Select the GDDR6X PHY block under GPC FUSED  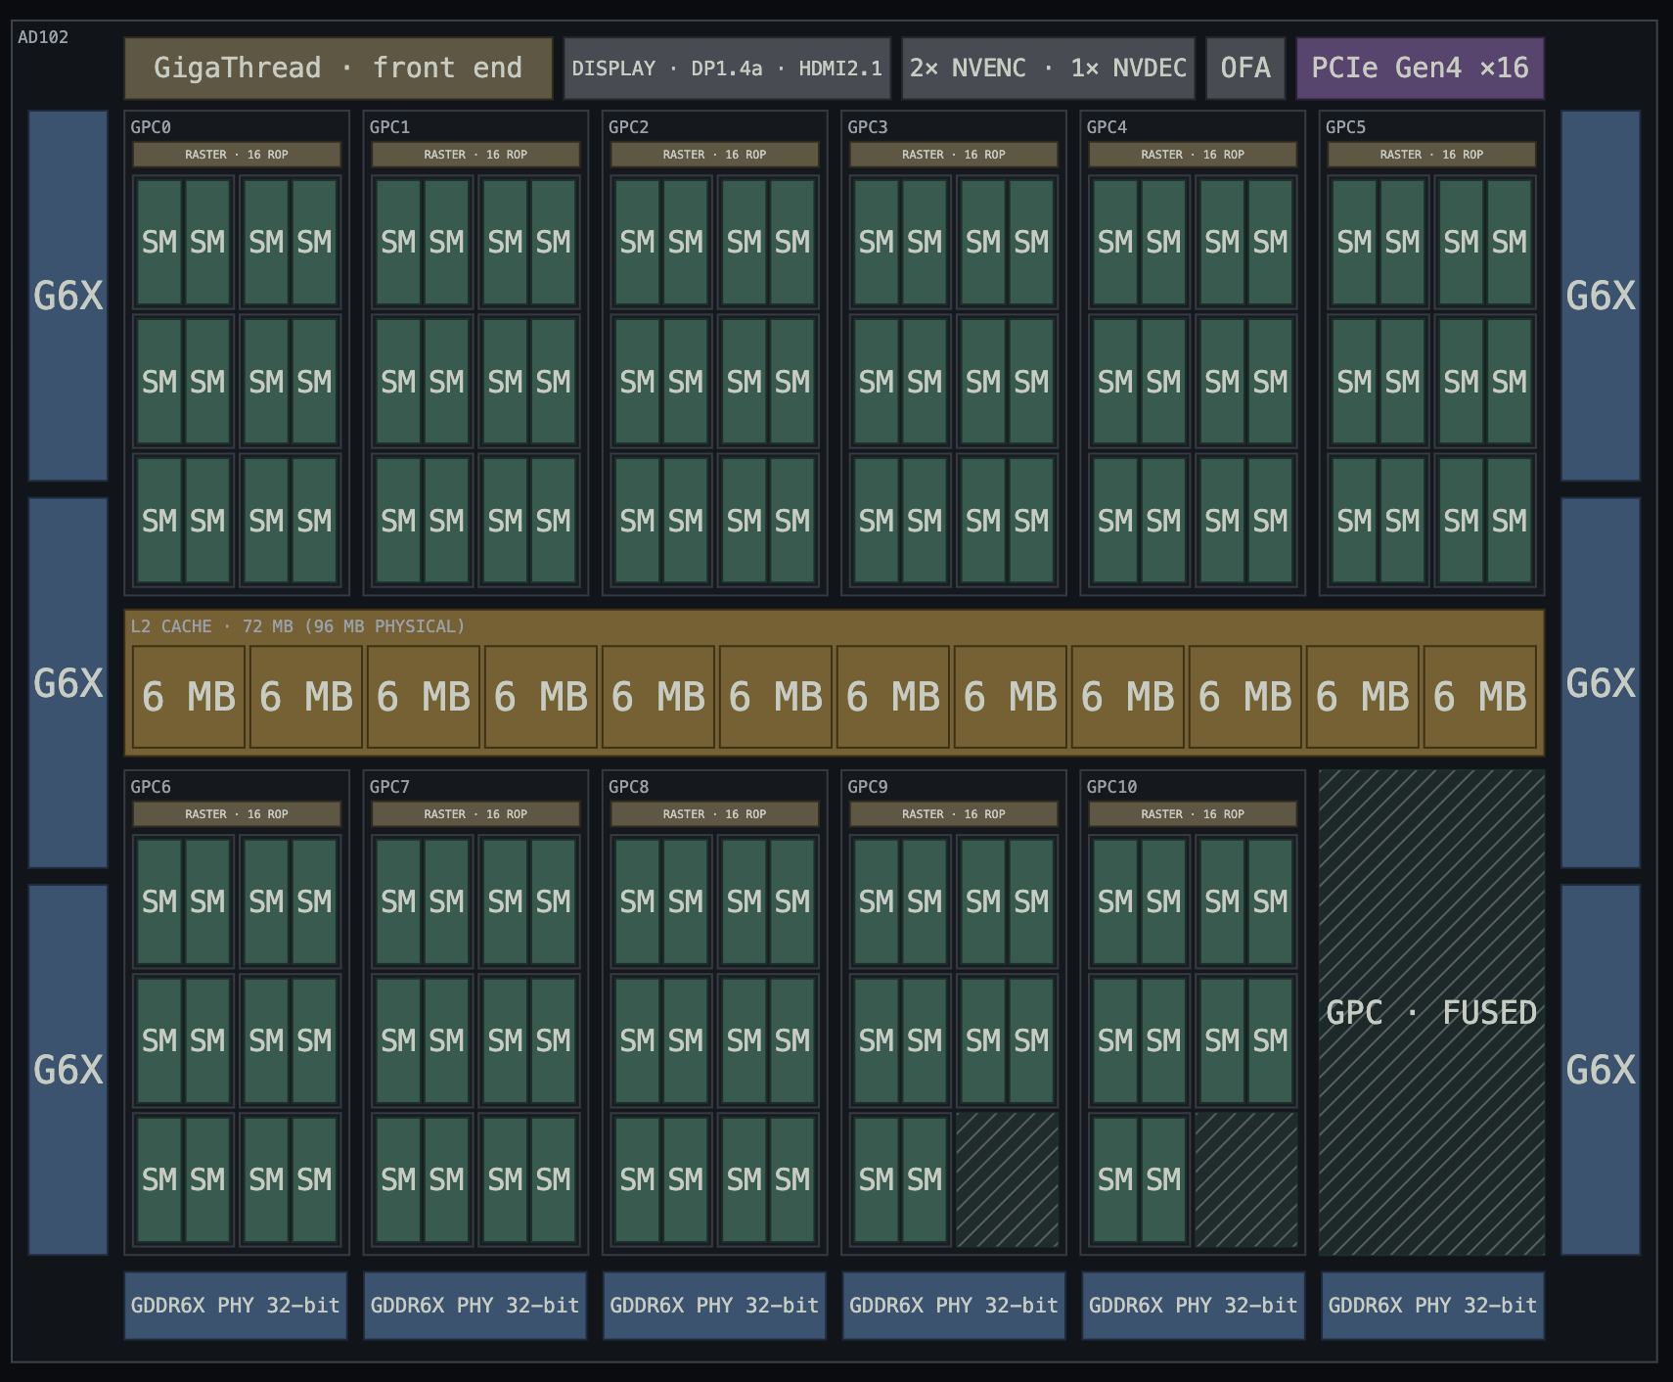point(1432,1306)
